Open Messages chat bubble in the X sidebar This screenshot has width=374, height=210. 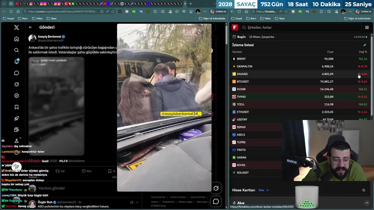[x=17, y=73]
